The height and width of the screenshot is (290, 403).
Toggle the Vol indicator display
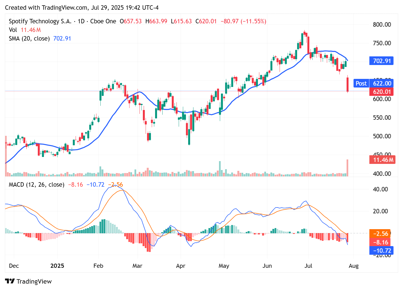(13, 30)
